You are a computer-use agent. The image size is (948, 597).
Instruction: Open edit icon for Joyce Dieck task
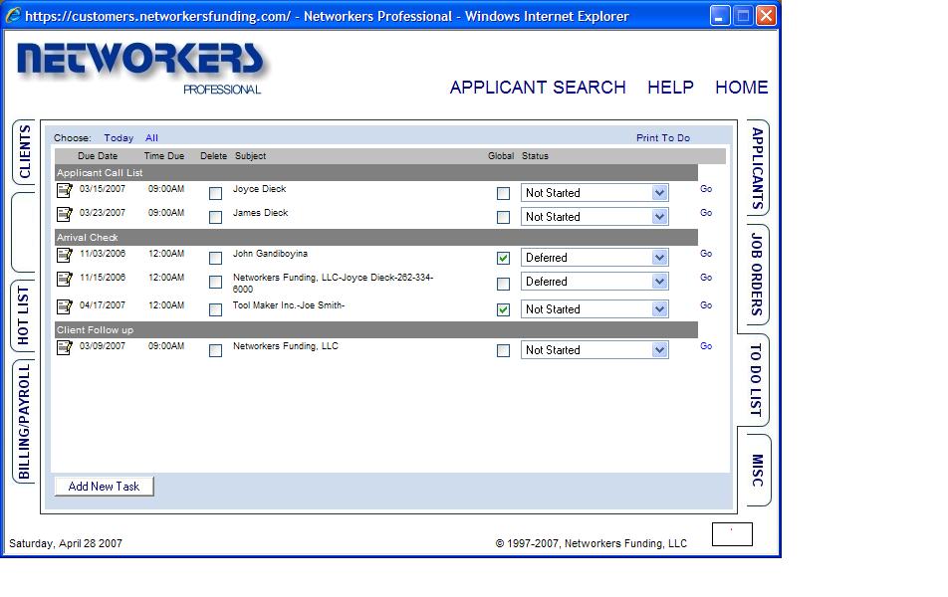tap(64, 190)
